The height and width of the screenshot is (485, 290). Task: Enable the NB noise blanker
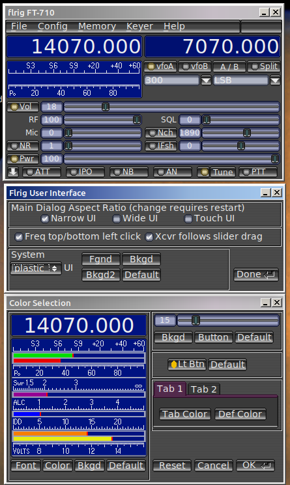click(x=129, y=172)
